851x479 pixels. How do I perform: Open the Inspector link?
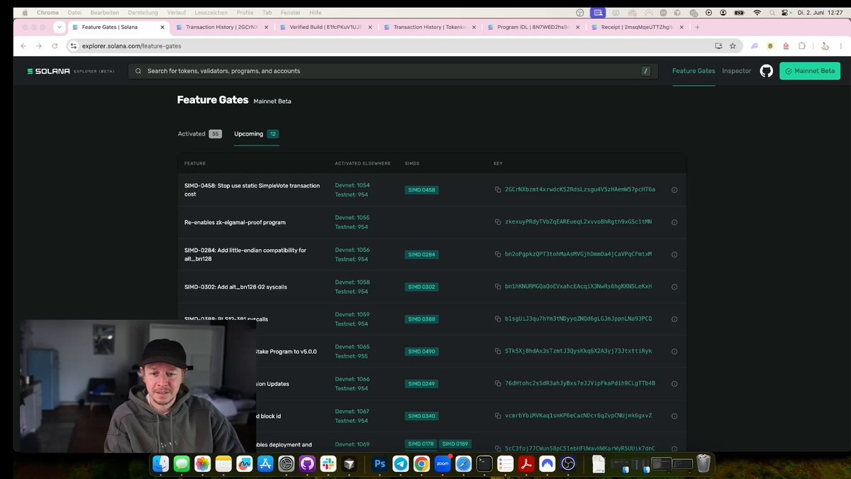click(736, 71)
